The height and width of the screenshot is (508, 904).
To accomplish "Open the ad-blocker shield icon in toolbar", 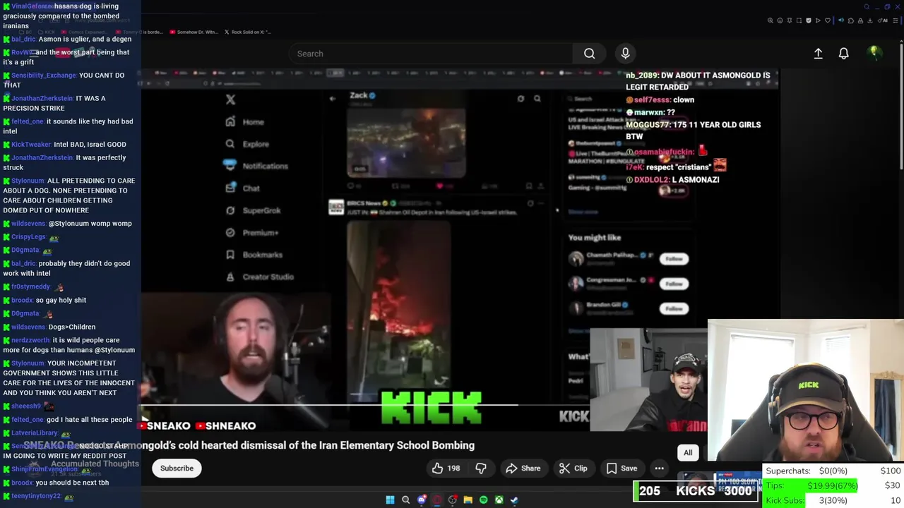I will click(x=809, y=20).
